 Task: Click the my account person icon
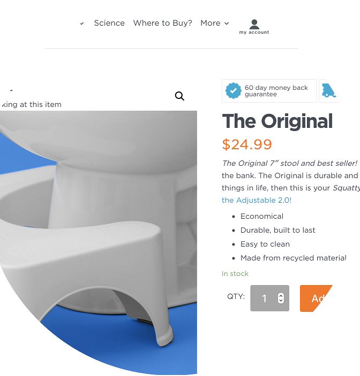tap(254, 24)
